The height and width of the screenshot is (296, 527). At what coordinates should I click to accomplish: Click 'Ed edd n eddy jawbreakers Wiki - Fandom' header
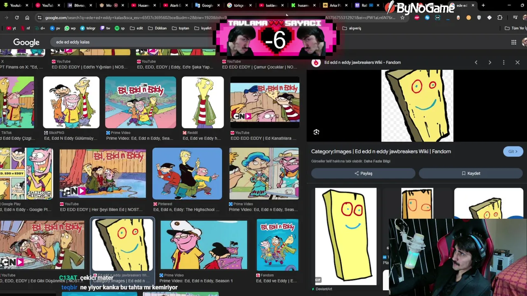click(362, 62)
